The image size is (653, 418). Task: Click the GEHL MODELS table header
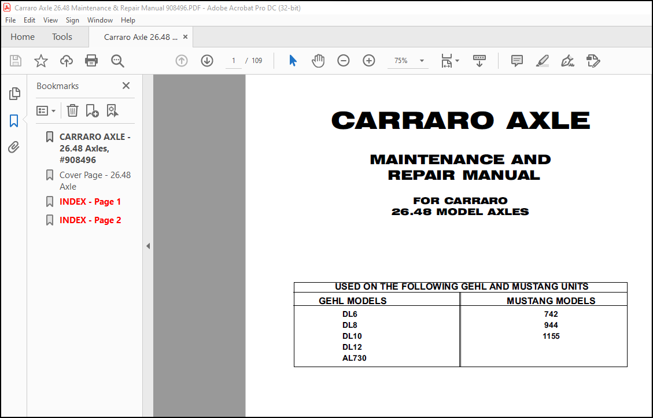pyautogui.click(x=352, y=301)
